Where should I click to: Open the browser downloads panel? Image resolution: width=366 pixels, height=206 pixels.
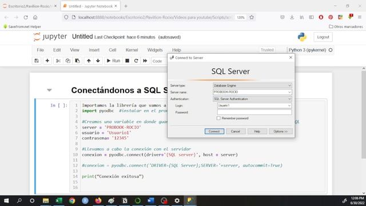292,17
